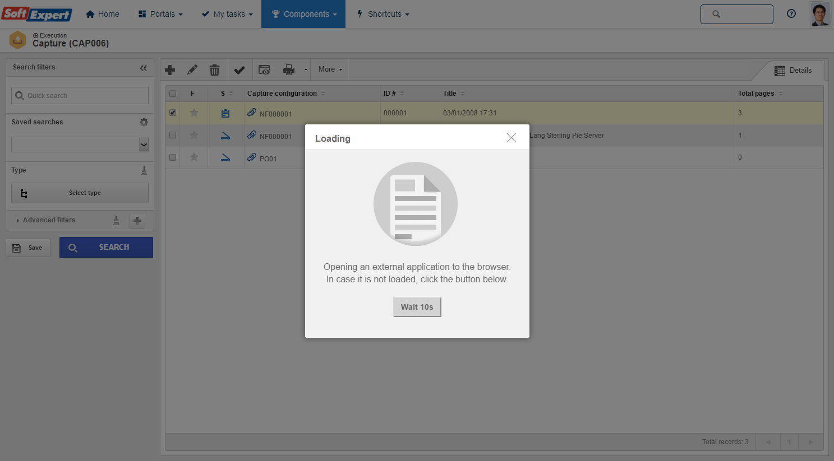
Task: Sort by Total pages column header
Action: click(x=760, y=94)
